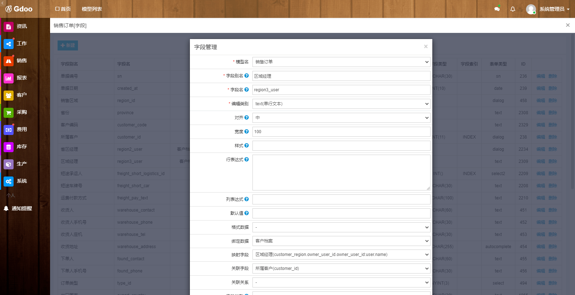The height and width of the screenshot is (295, 575).
Task: Open the 采购 shopping cart icon
Action: 9,113
